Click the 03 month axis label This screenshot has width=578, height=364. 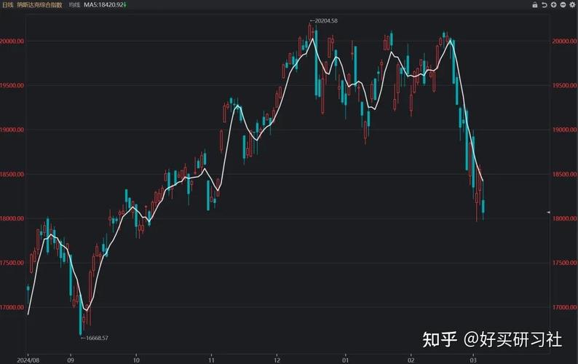point(473,360)
